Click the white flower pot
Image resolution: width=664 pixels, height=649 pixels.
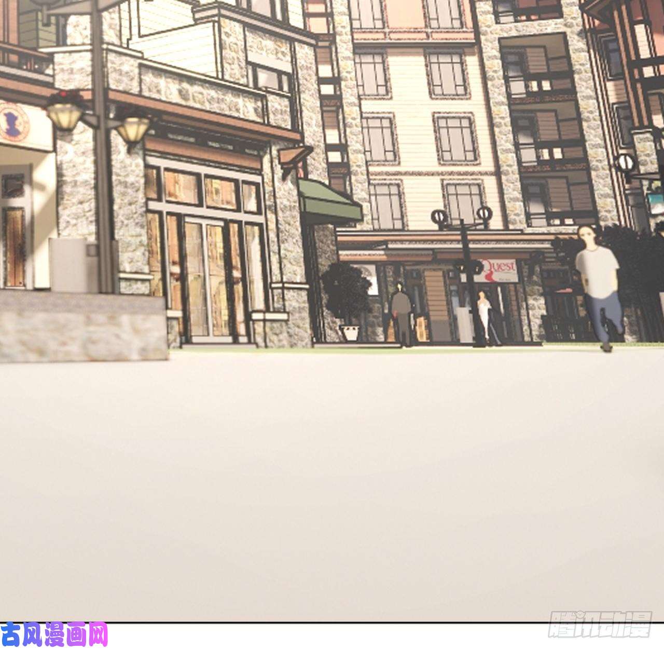[351, 333]
